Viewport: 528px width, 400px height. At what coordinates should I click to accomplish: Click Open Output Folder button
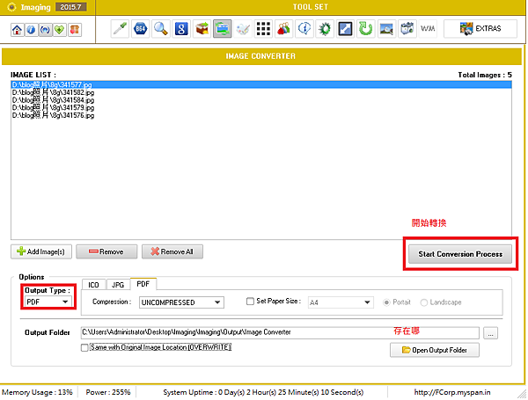pos(435,351)
